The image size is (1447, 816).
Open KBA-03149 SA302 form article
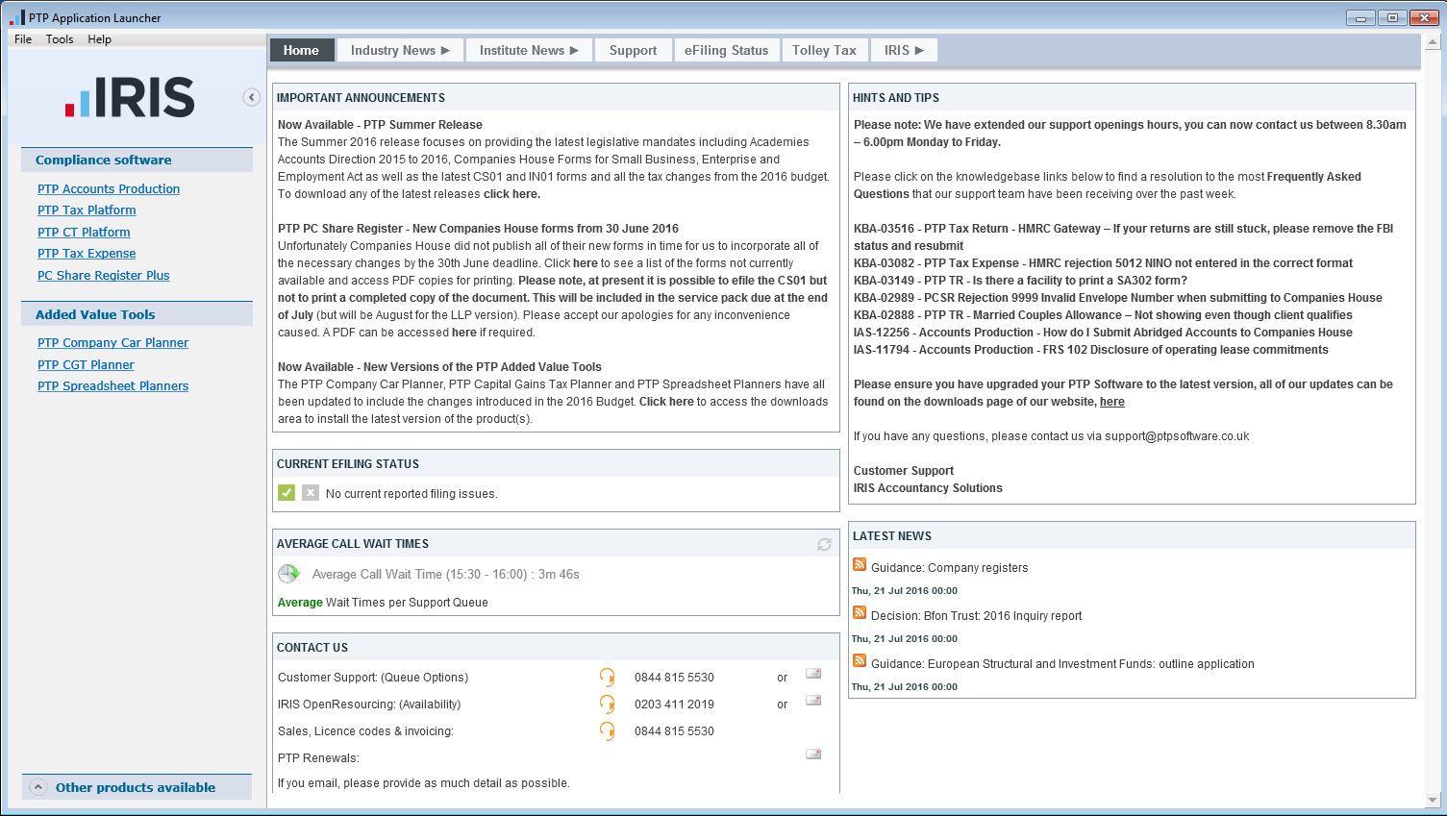tap(1020, 281)
